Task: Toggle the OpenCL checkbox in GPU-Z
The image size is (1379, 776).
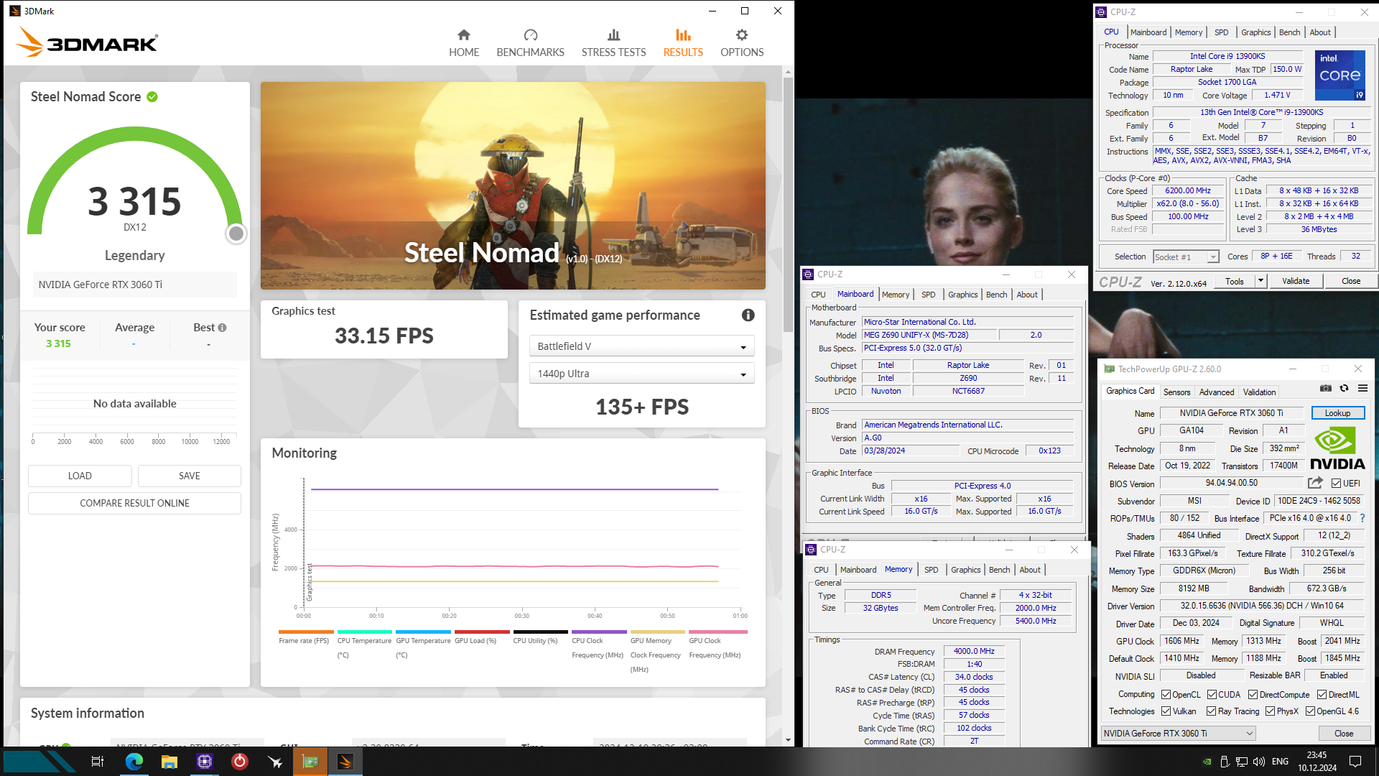Action: pos(1166,695)
